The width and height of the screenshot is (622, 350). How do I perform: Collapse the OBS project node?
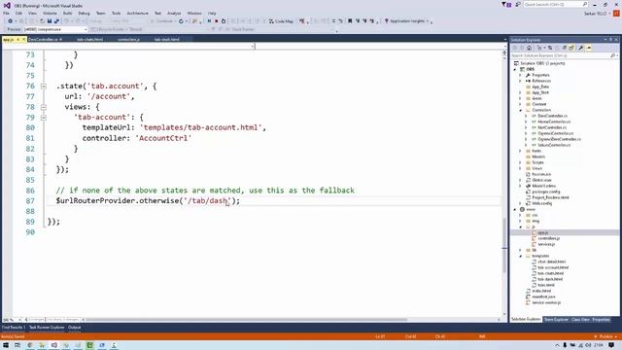pos(515,69)
